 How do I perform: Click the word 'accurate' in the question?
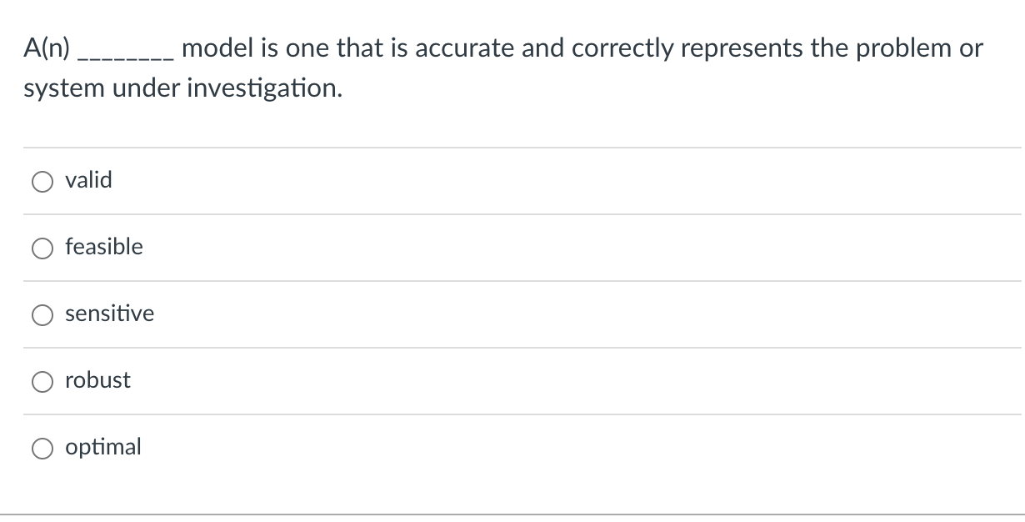click(467, 48)
